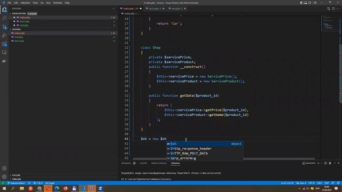Screen dimensions: 342x192
Task: Click the git branch name in status bar
Action: [x=17, y=183]
